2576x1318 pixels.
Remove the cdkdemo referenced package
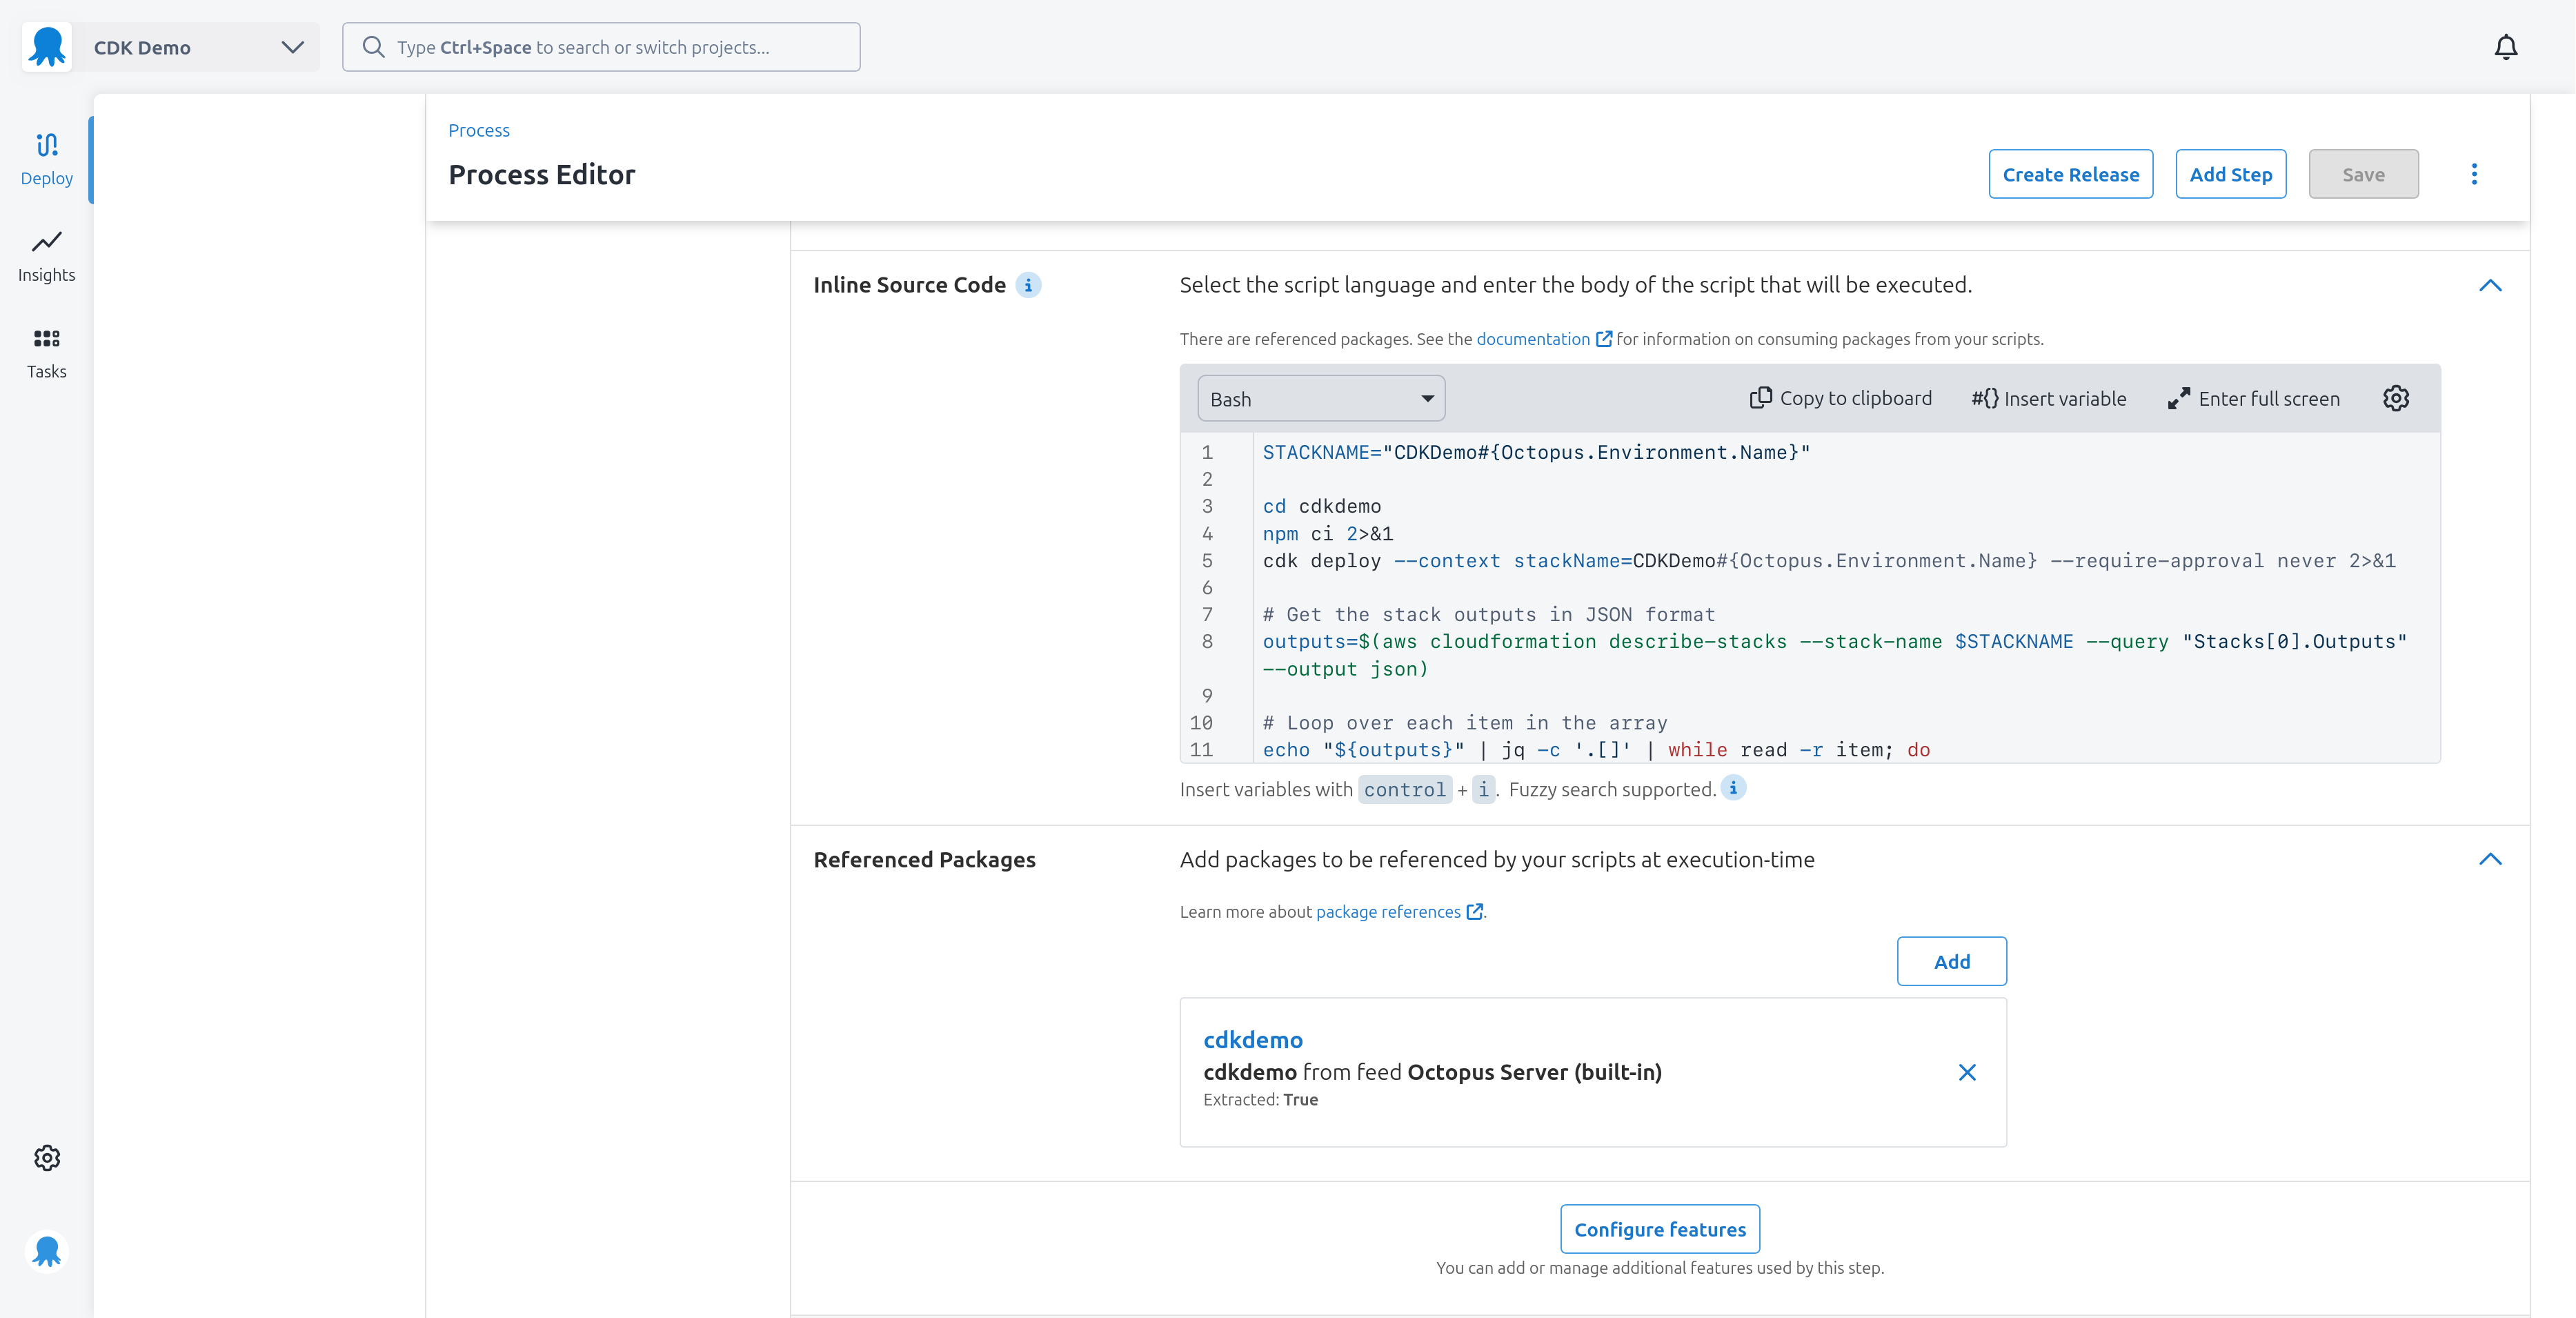click(x=1967, y=1072)
